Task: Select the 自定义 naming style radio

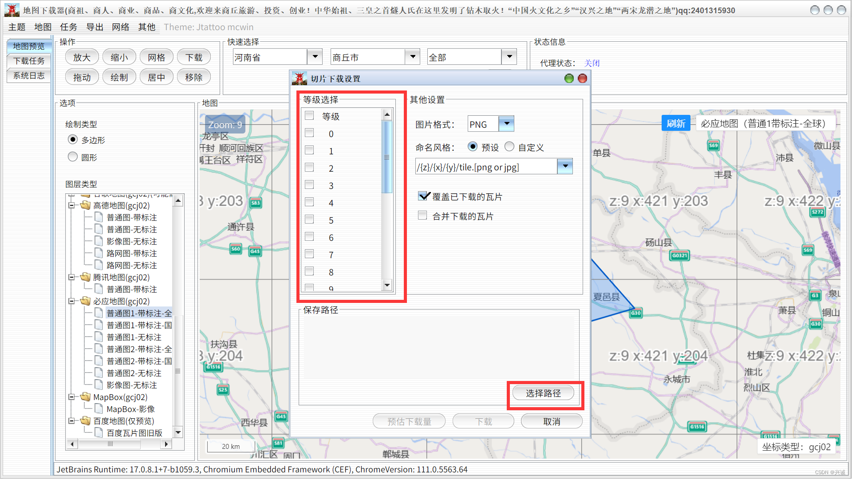Action: pyautogui.click(x=509, y=146)
